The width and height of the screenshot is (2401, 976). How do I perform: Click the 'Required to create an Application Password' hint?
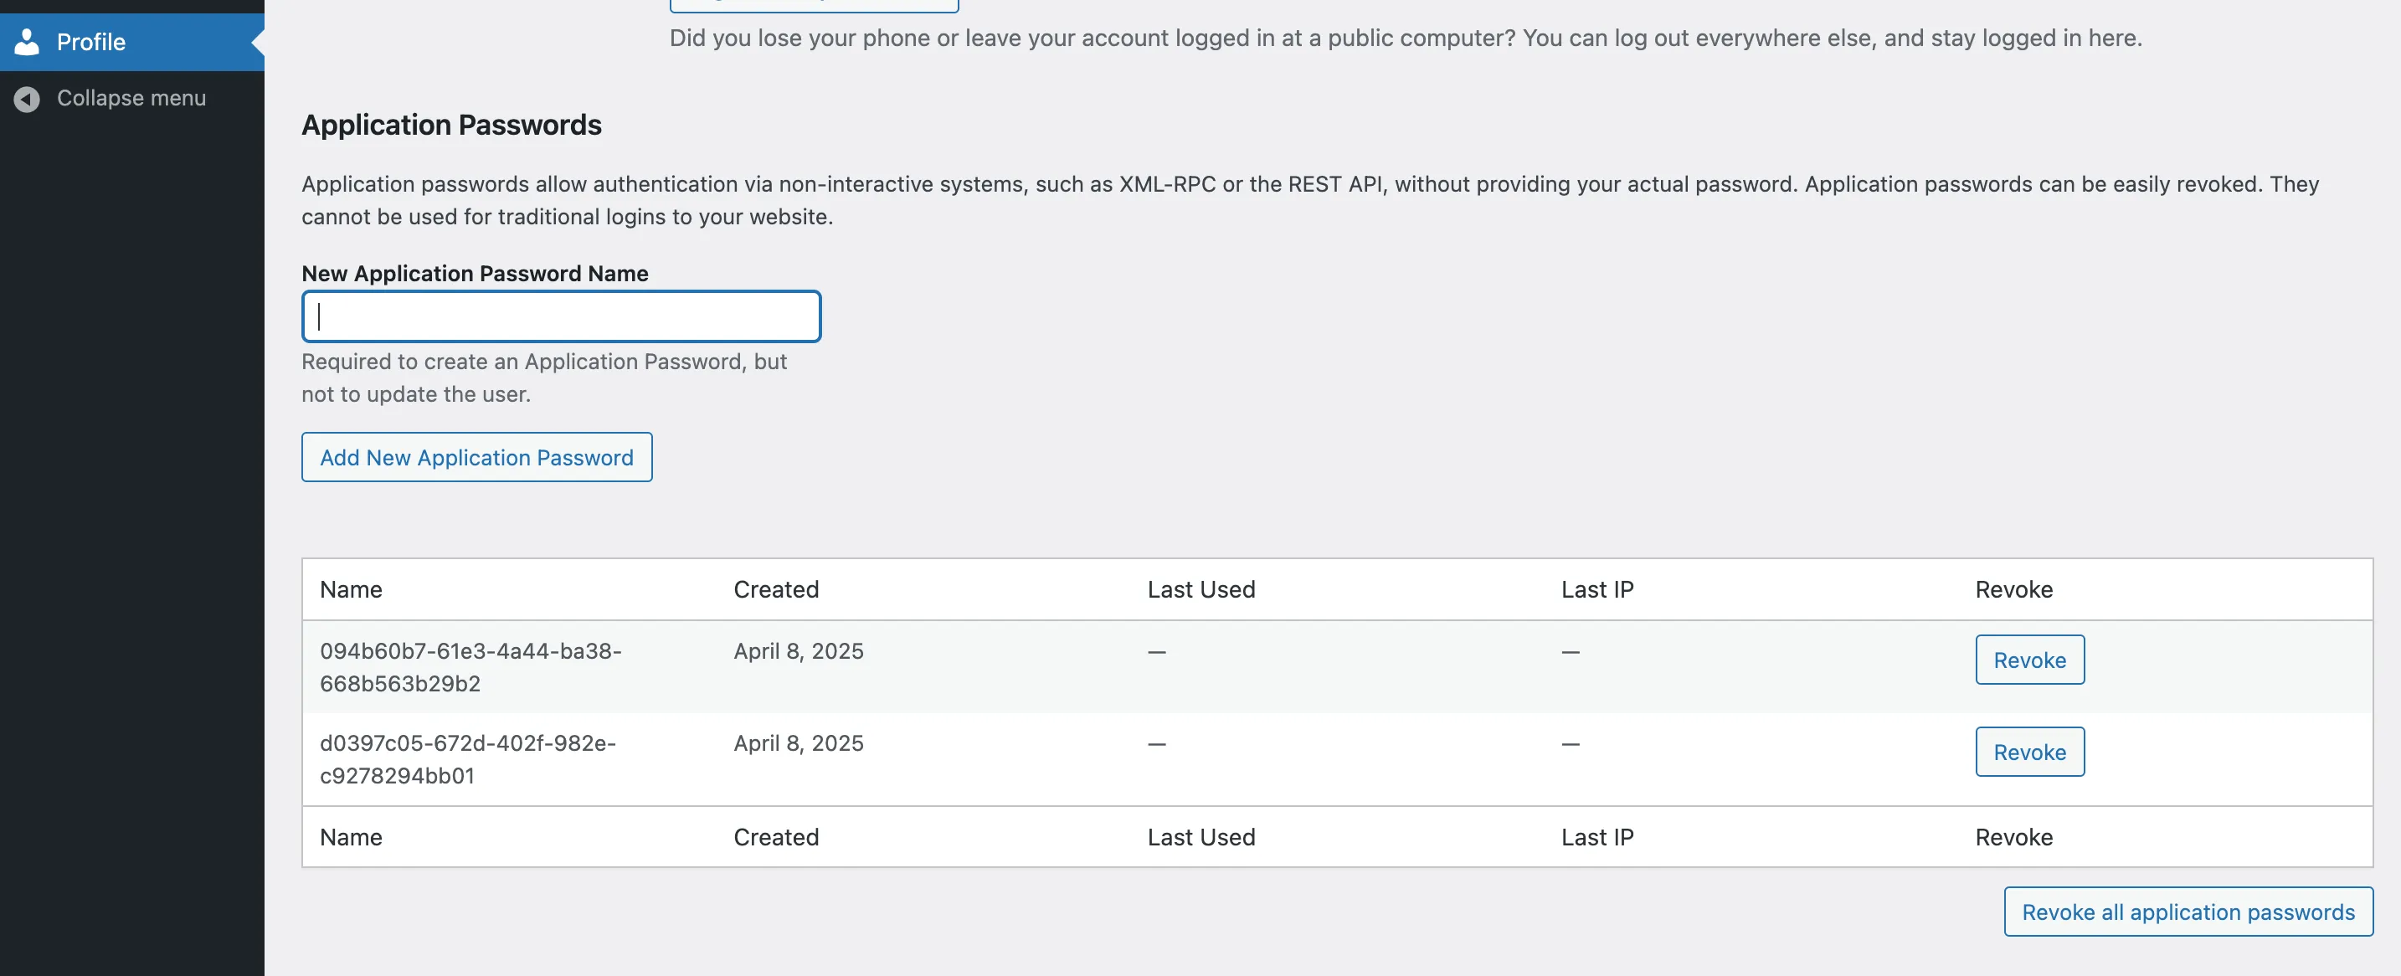coord(544,378)
